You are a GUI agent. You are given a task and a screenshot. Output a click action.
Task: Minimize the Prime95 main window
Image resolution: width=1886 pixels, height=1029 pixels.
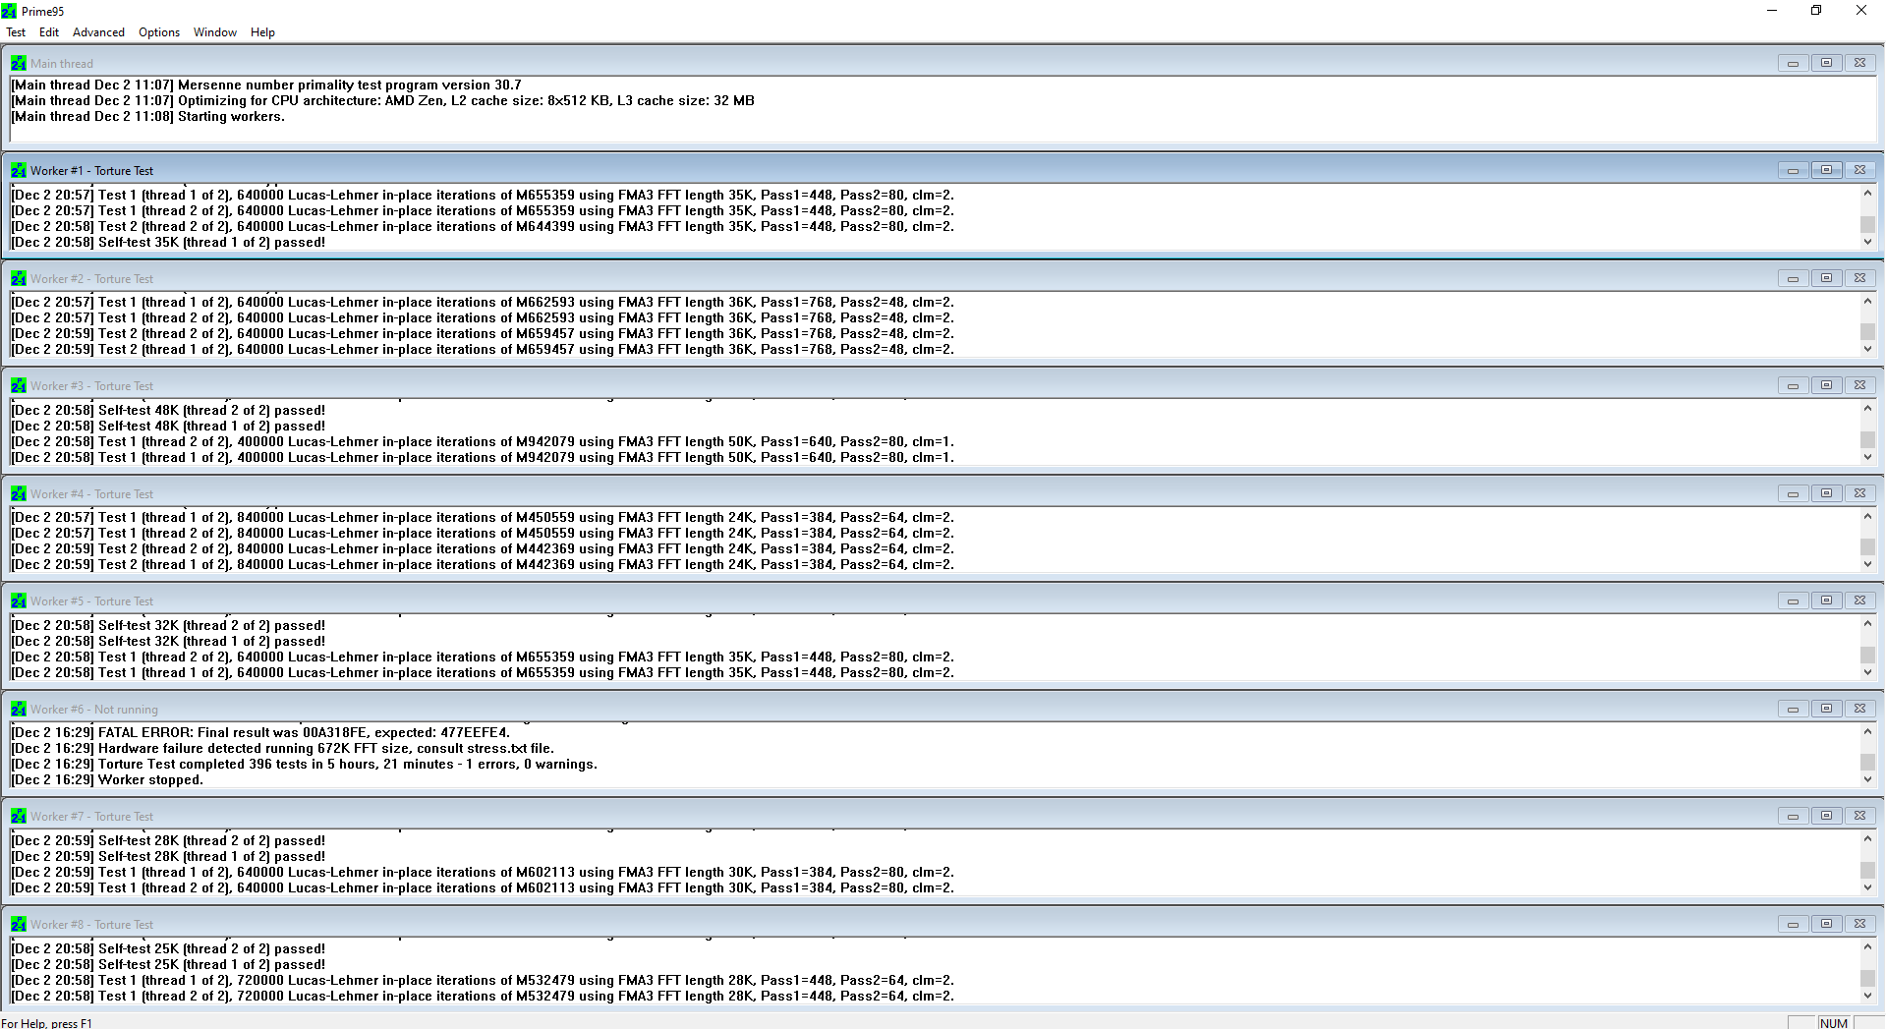1772,11
